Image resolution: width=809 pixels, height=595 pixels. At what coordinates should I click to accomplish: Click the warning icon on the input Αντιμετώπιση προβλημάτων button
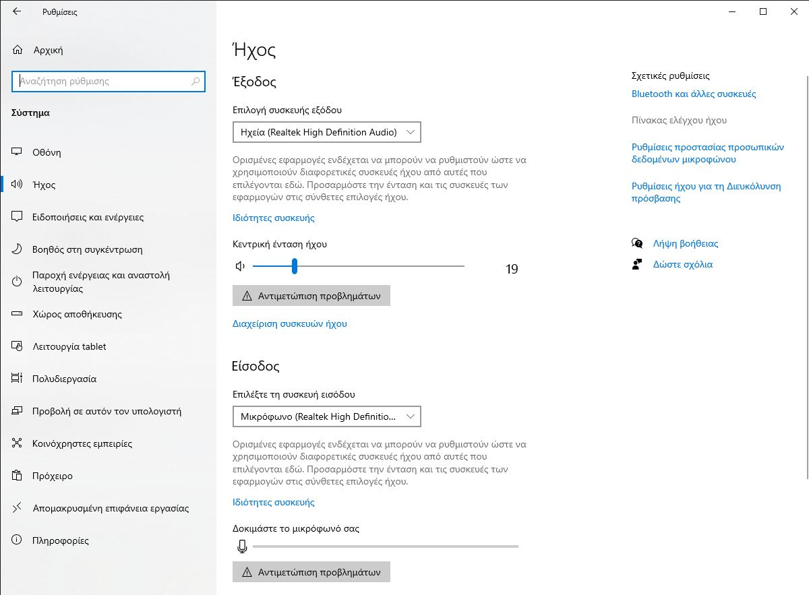tap(247, 572)
